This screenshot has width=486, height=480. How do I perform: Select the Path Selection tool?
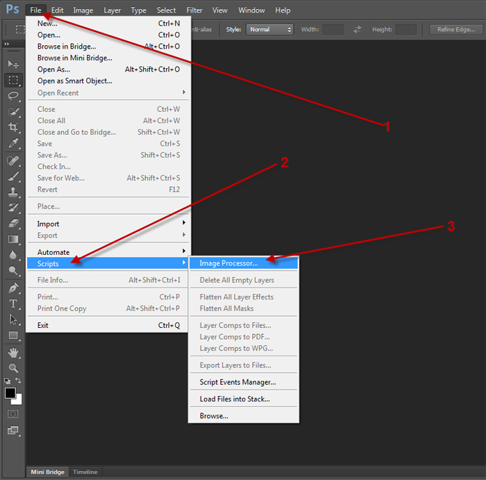click(x=13, y=320)
